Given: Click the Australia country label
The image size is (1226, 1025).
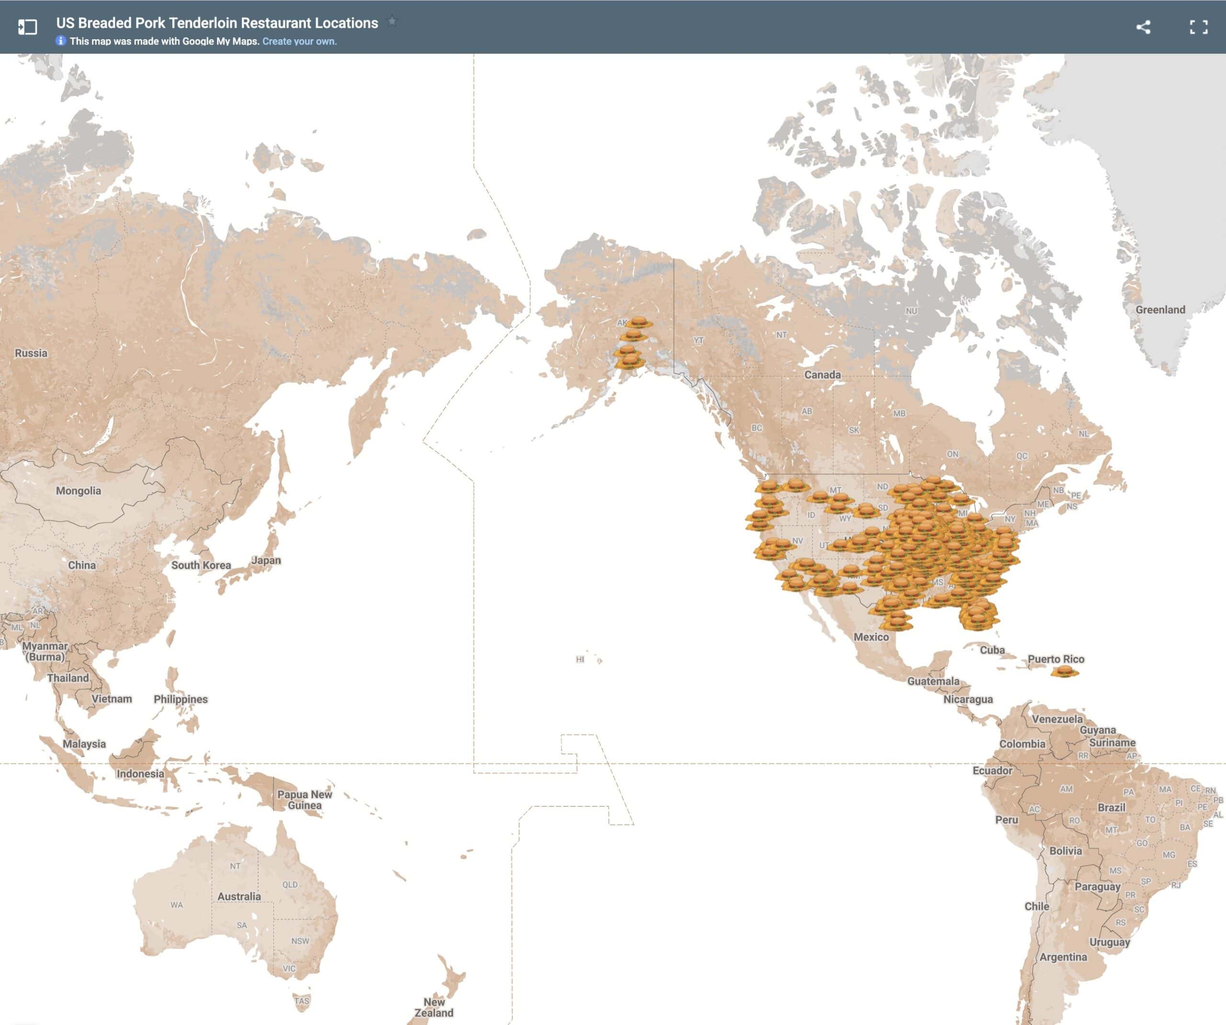Looking at the screenshot, I should (x=239, y=896).
